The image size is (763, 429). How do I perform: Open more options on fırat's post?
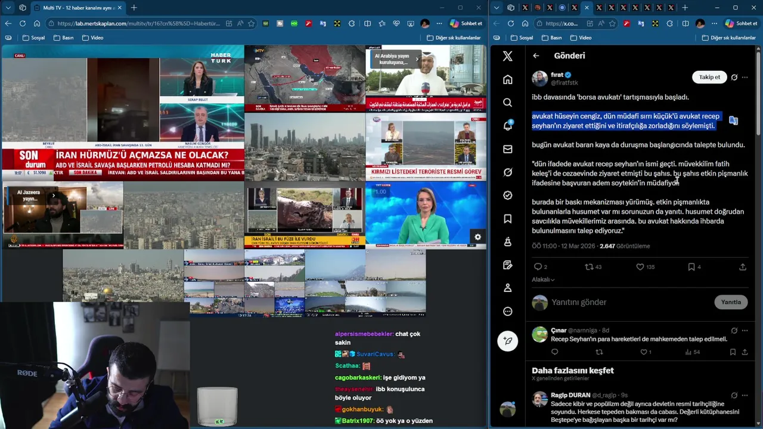(745, 77)
